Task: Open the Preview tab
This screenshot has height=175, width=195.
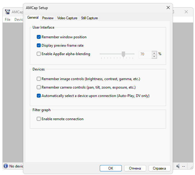Action: 48,18
